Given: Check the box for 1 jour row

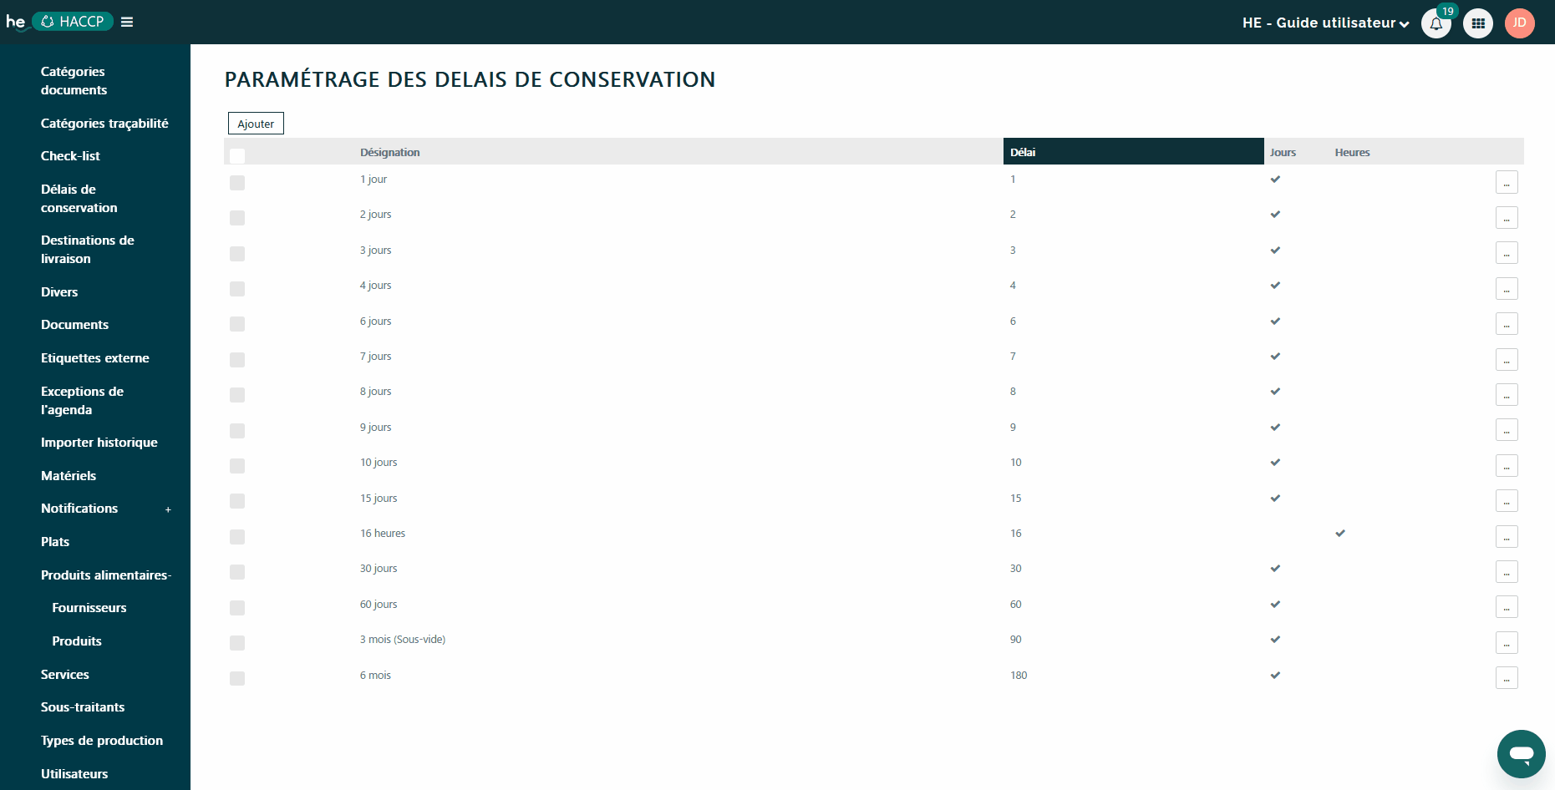Looking at the screenshot, I should point(237,183).
